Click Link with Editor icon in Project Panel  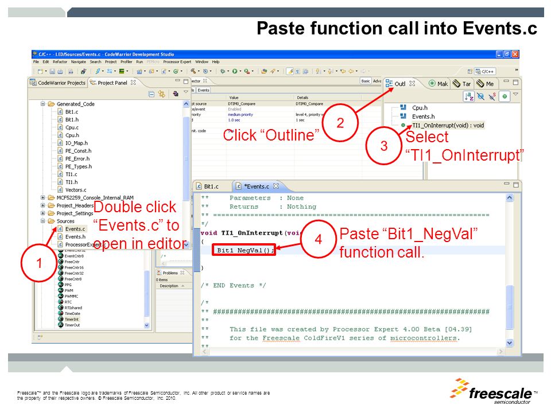click(x=162, y=93)
